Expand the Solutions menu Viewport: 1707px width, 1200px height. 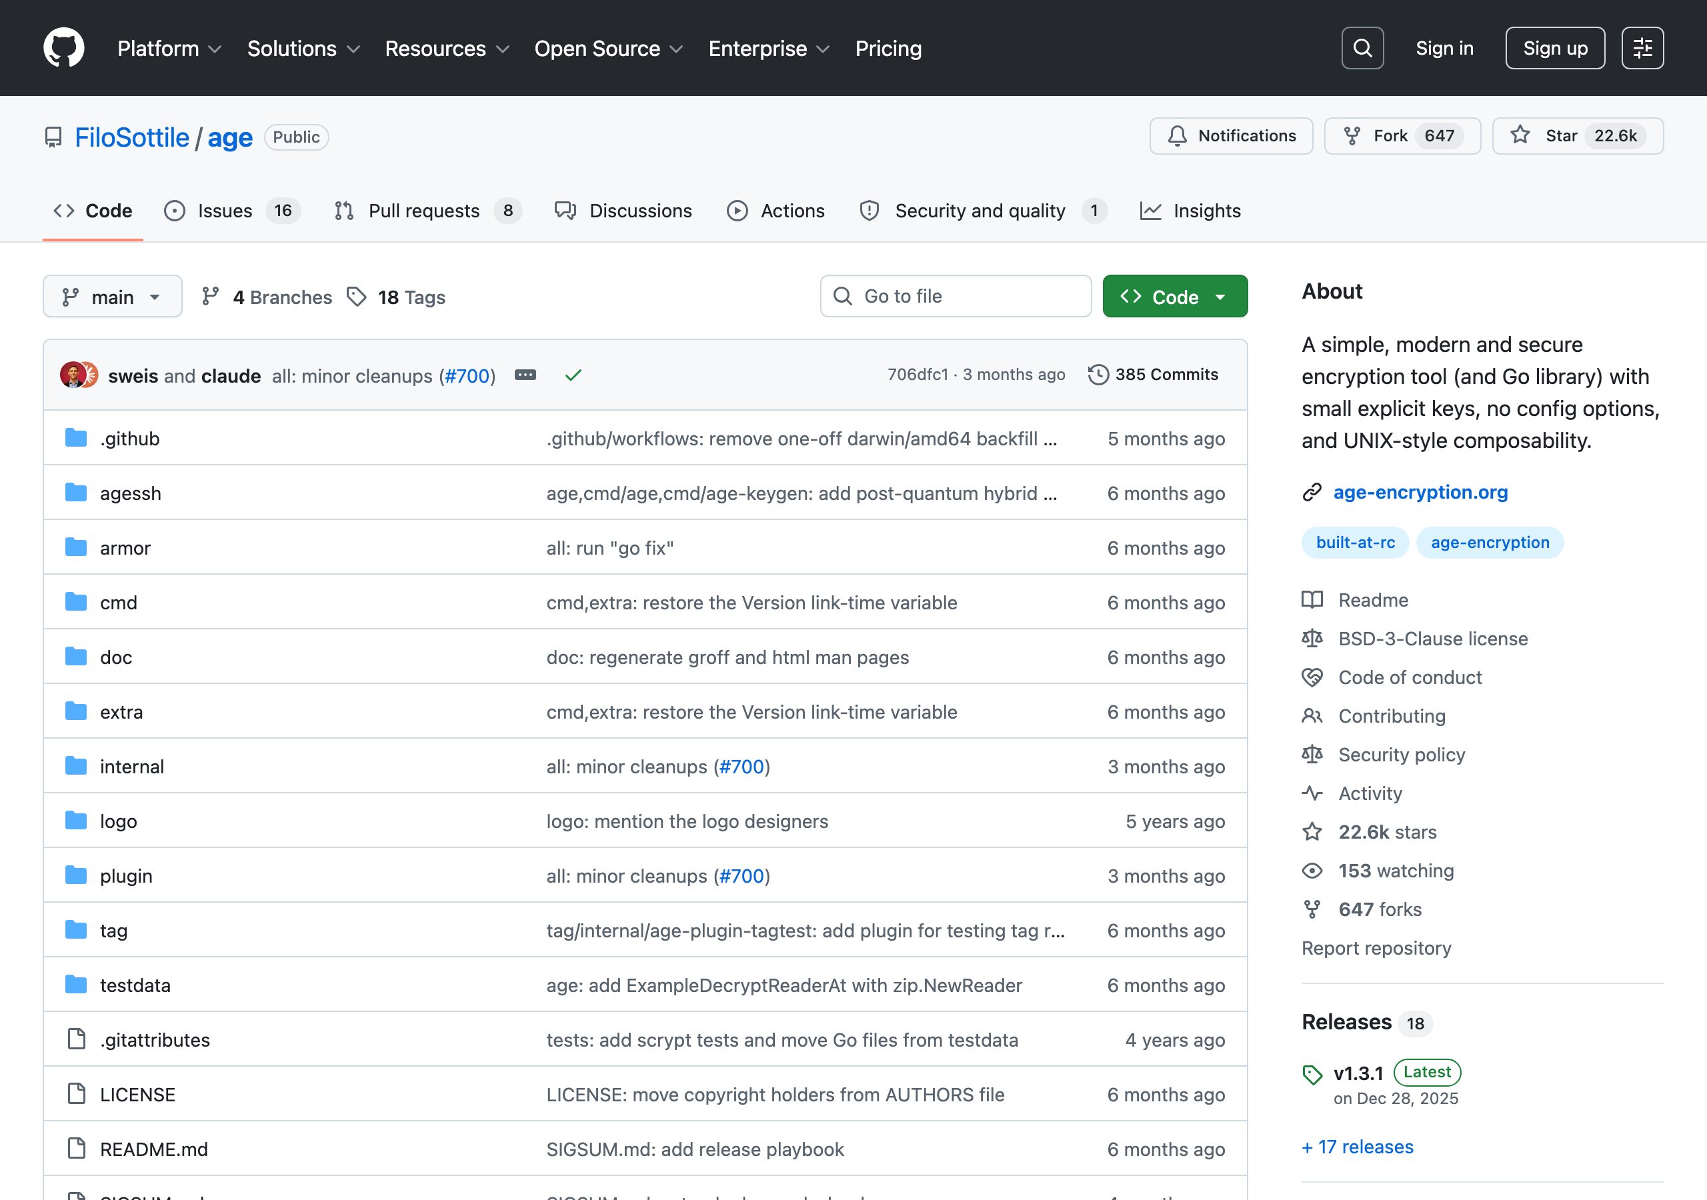[x=303, y=48]
